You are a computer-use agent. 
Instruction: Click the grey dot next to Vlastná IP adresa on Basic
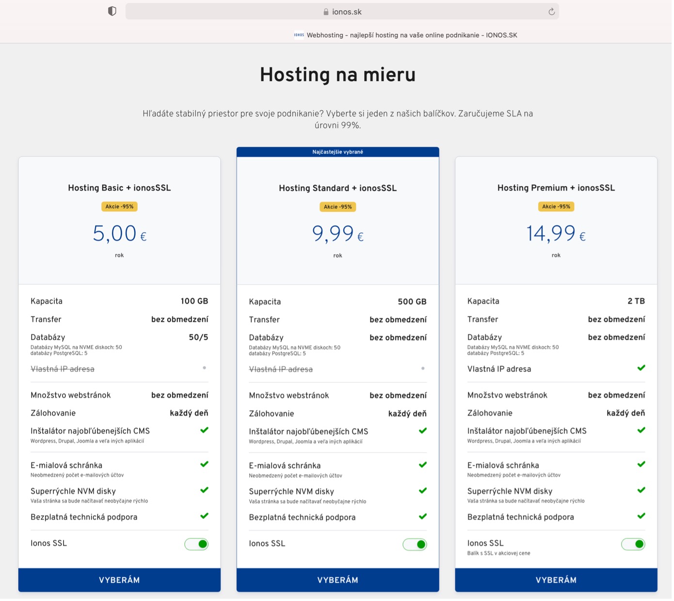[205, 368]
